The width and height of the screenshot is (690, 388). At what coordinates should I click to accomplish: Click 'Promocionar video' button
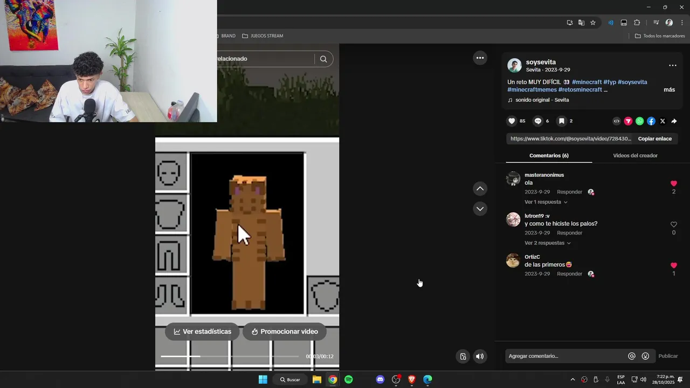click(x=284, y=331)
